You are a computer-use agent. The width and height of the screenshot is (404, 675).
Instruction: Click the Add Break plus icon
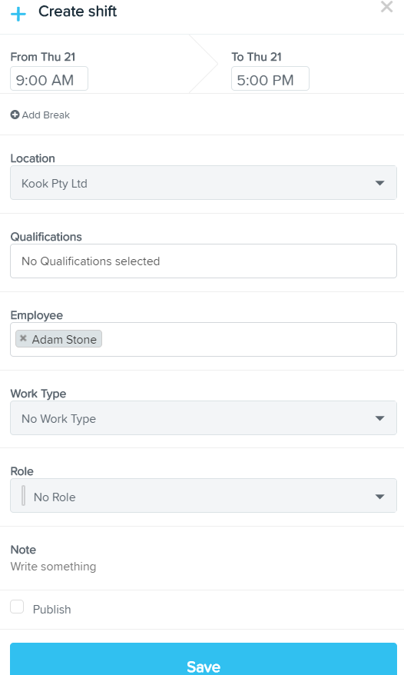15,115
